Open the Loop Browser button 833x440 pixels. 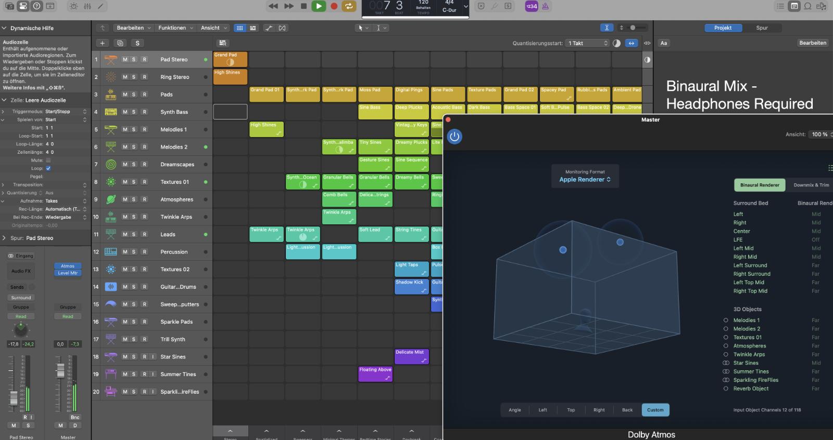pyautogui.click(x=807, y=6)
